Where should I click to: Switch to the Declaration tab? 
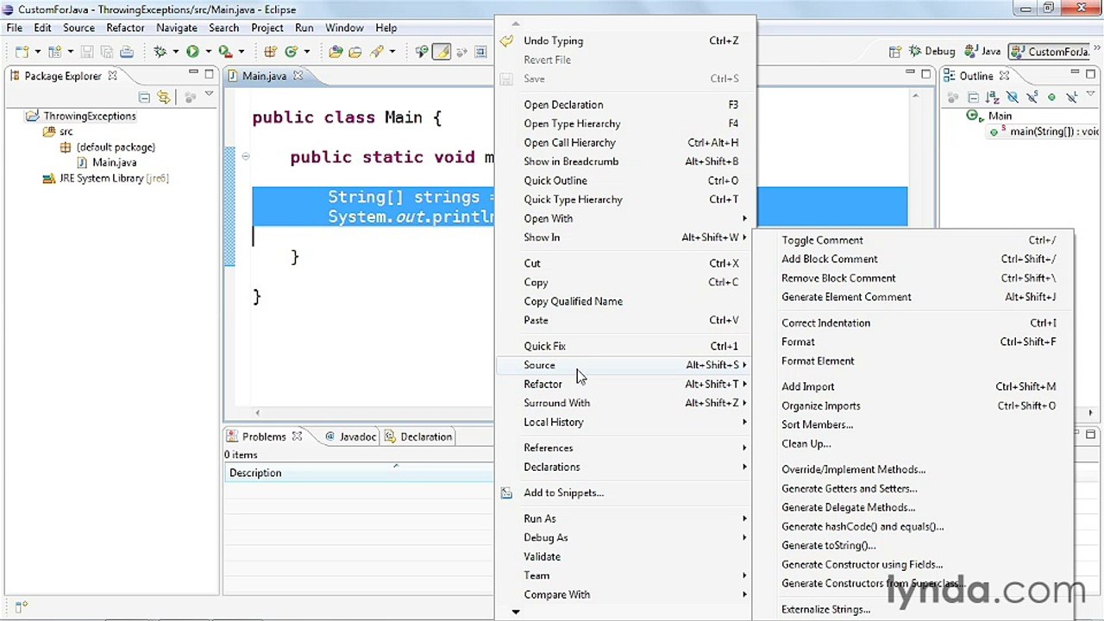point(419,436)
